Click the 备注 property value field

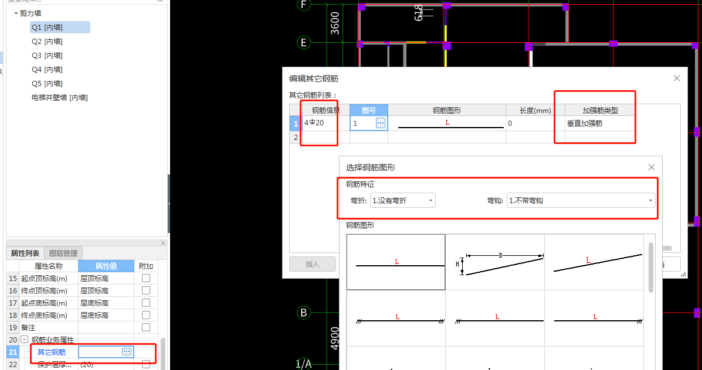106,327
